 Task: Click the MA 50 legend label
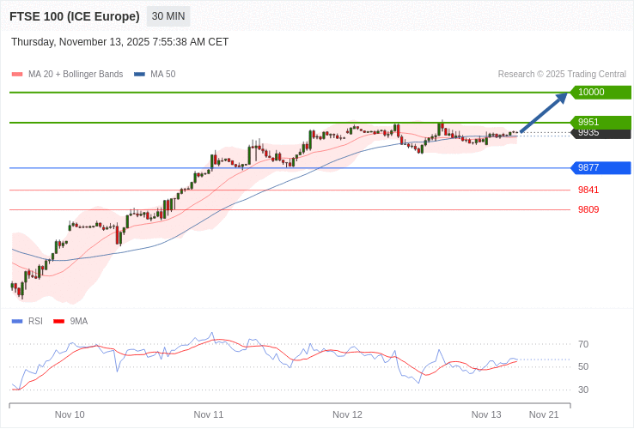pos(163,75)
